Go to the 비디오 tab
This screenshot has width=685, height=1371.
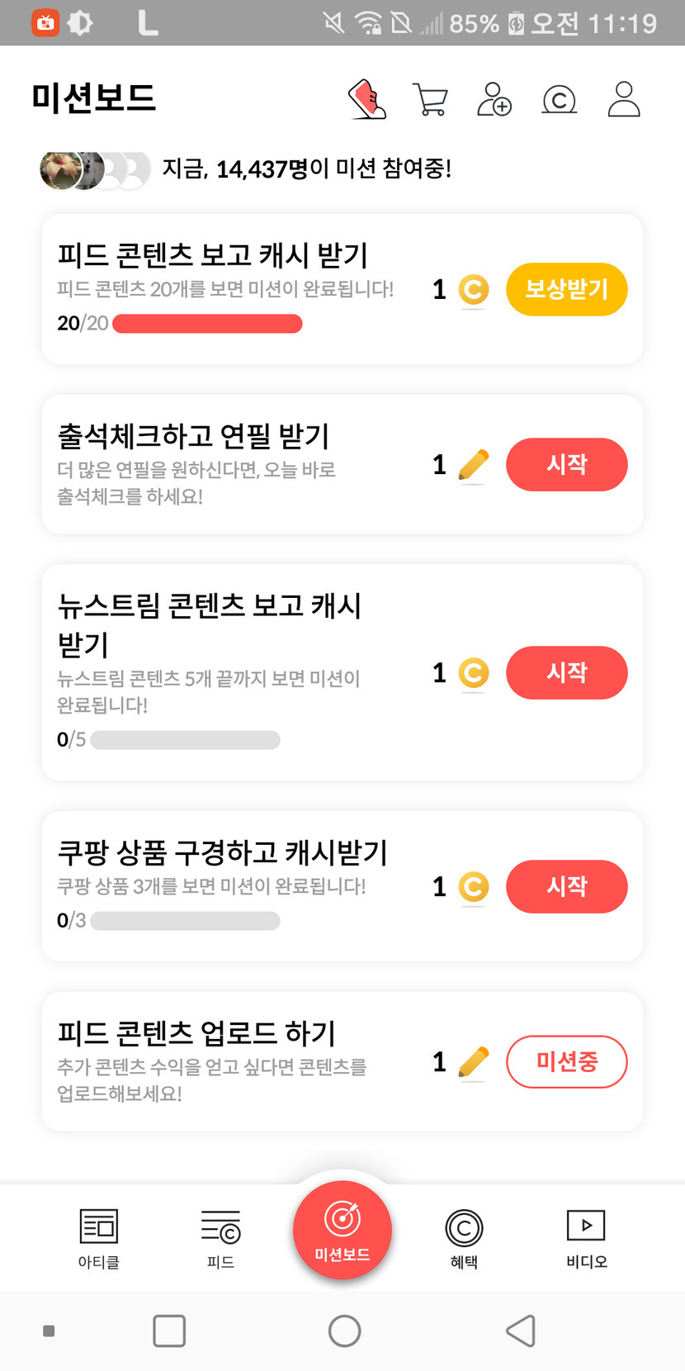coord(586,1237)
